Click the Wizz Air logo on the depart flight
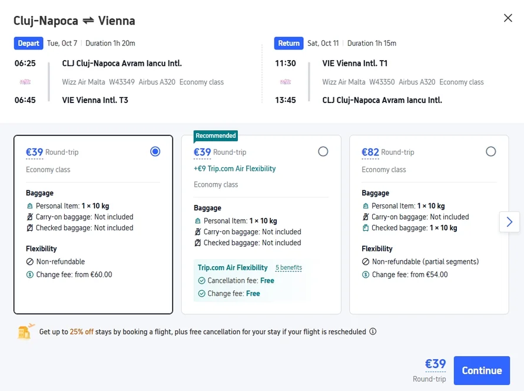Image resolution: width=524 pixels, height=391 pixels. [25, 82]
